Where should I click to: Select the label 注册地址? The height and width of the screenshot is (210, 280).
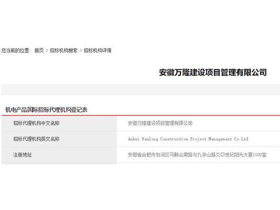22,154
